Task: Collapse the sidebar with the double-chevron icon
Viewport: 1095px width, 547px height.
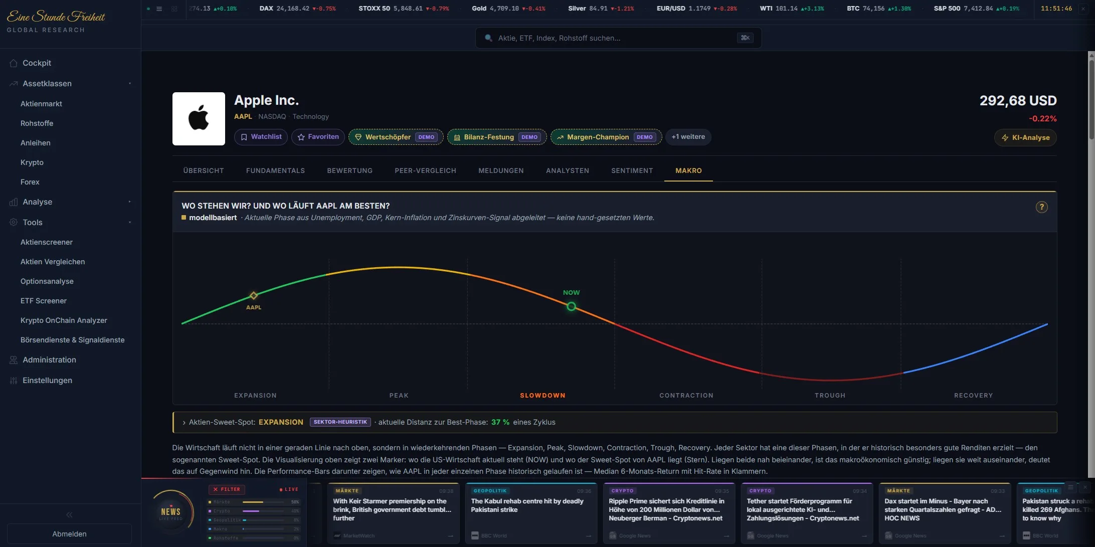Action: click(69, 515)
